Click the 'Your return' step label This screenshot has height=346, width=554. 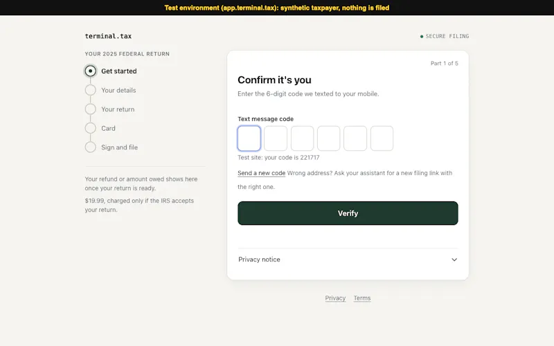coord(118,109)
